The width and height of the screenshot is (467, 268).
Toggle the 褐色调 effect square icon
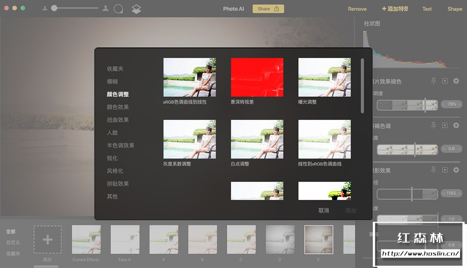point(445,125)
